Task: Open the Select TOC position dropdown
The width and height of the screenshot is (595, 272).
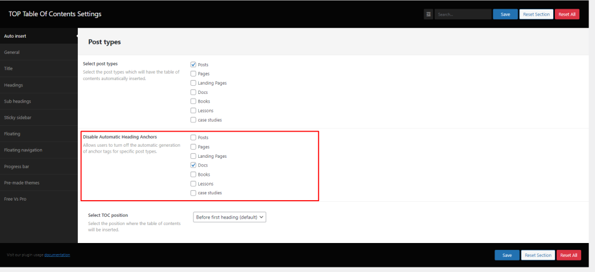Action: click(230, 217)
